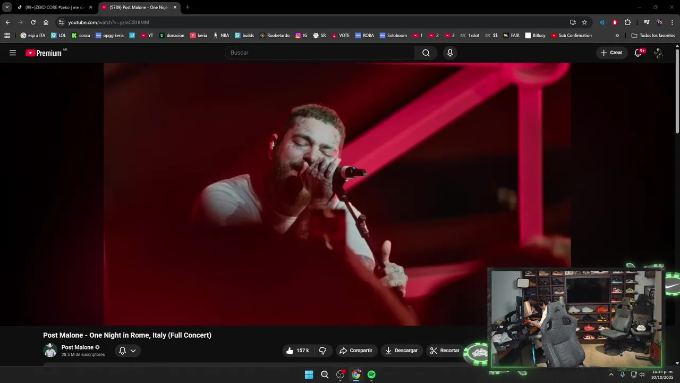Viewport: 680px width, 383px height.
Task: Open Chrome profile avatar in toolbar
Action: [659, 22]
